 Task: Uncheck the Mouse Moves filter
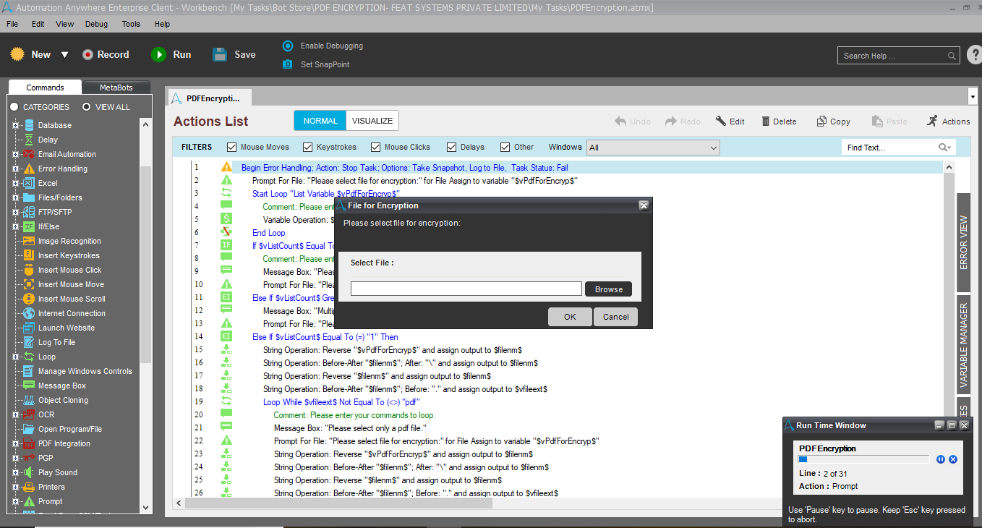pos(232,147)
